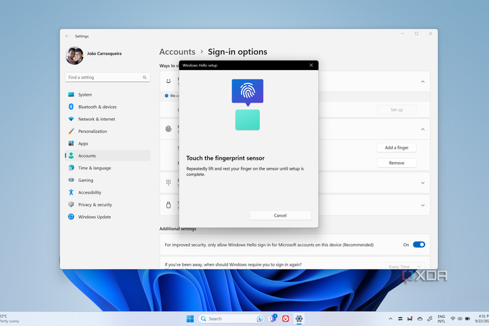This screenshot has width=489, height=326.
Task: Open Time & language settings
Action: click(x=107, y=168)
